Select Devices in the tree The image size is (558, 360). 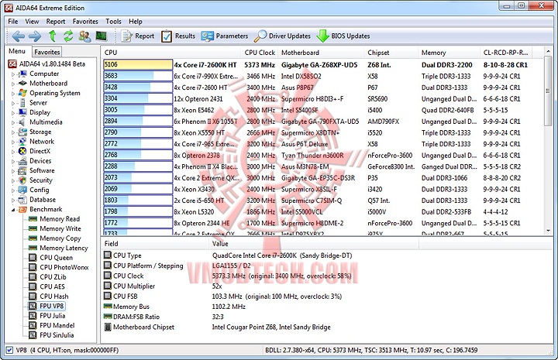[40, 160]
